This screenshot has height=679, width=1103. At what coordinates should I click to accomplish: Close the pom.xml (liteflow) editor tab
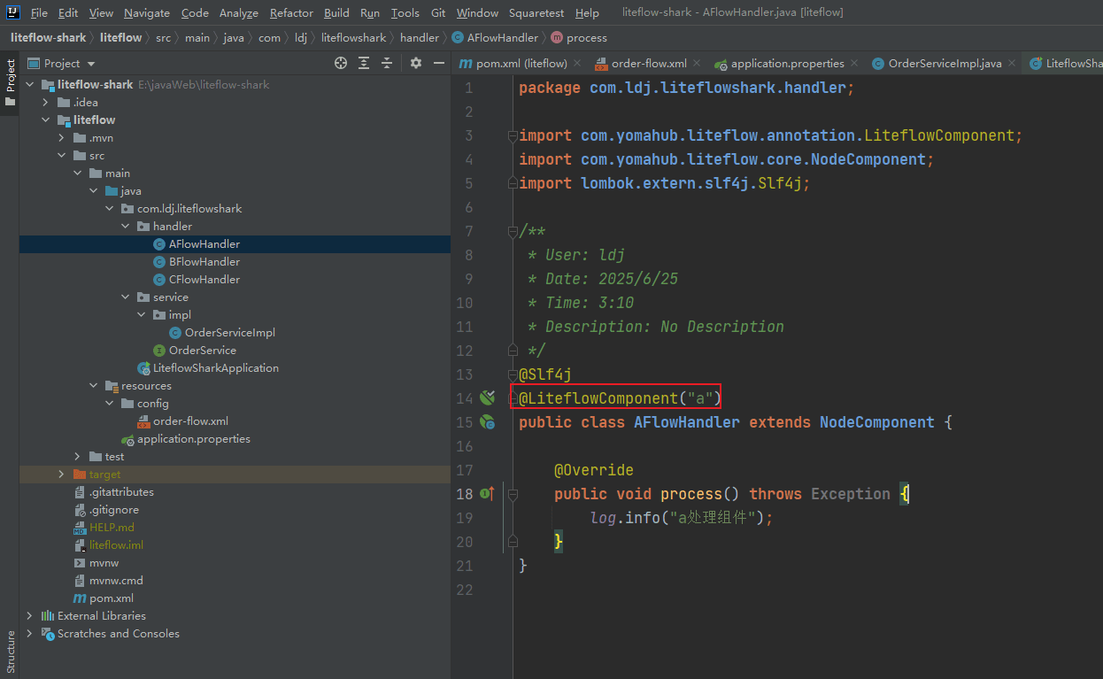point(577,63)
